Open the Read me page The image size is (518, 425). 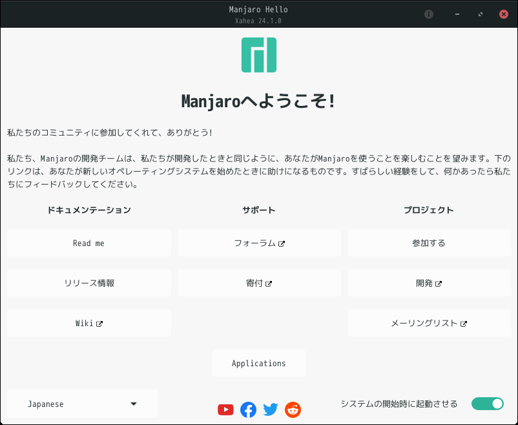click(88, 243)
